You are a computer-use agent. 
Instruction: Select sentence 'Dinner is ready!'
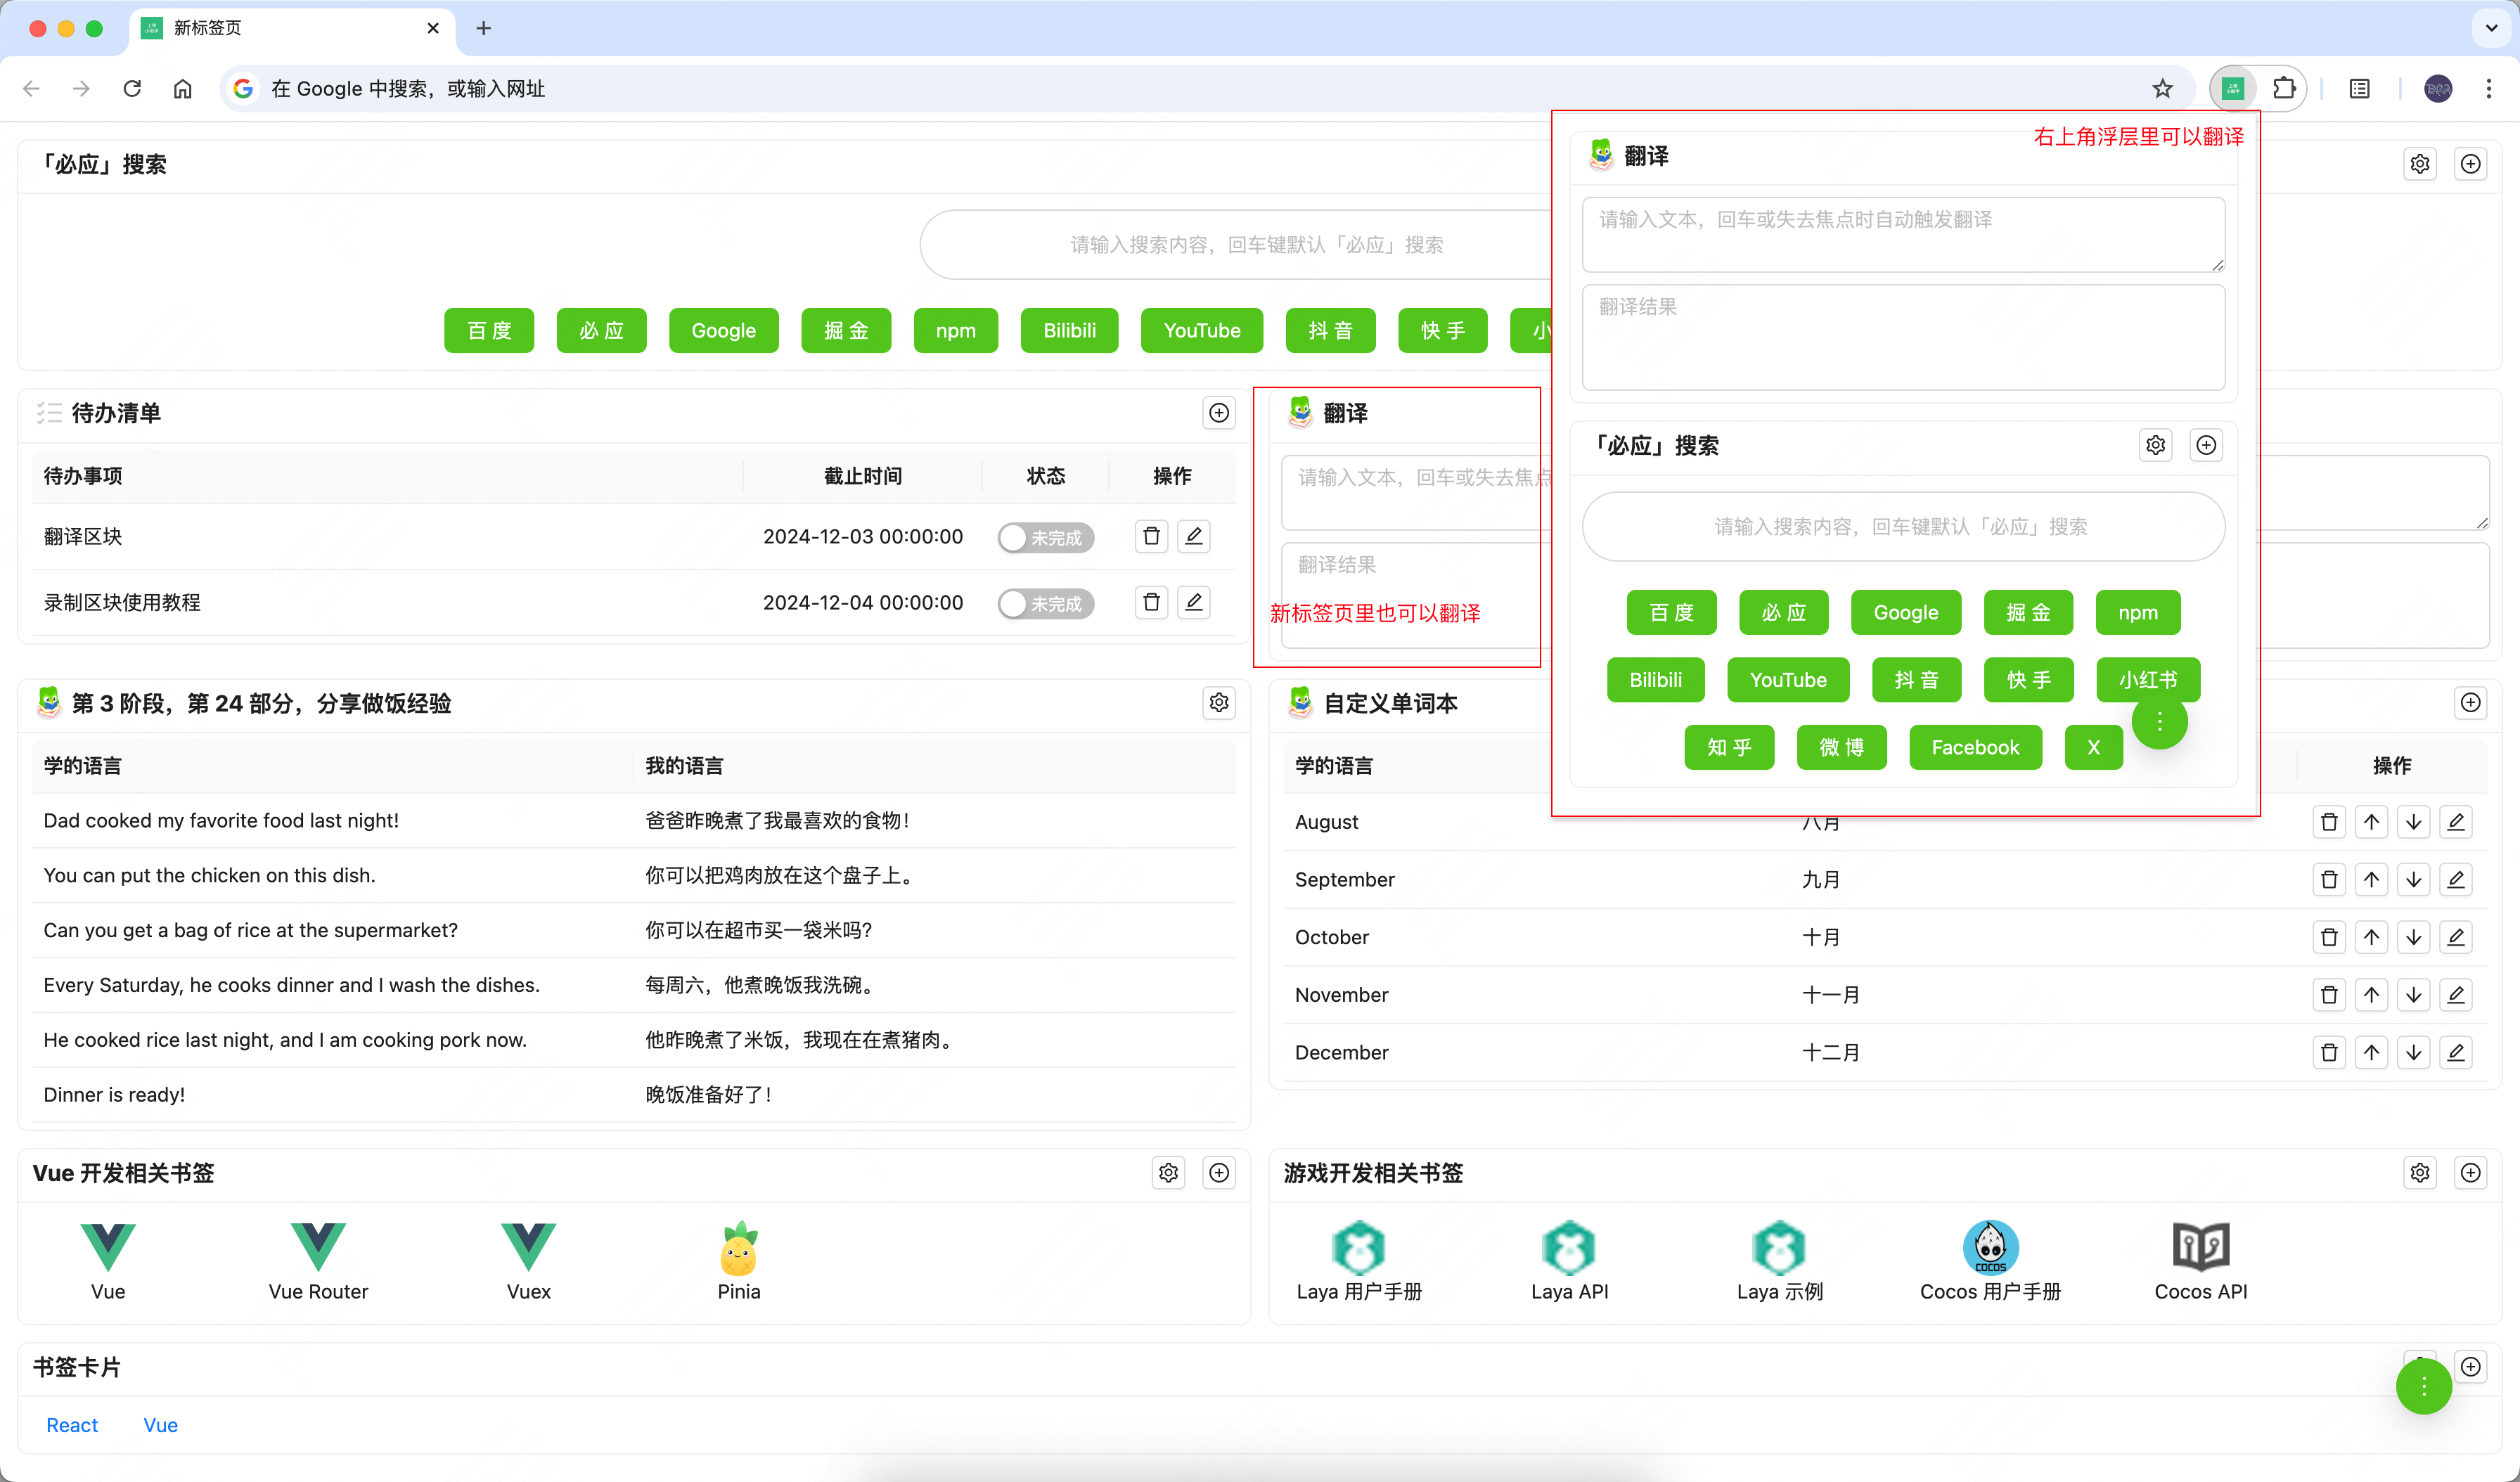coord(114,1095)
